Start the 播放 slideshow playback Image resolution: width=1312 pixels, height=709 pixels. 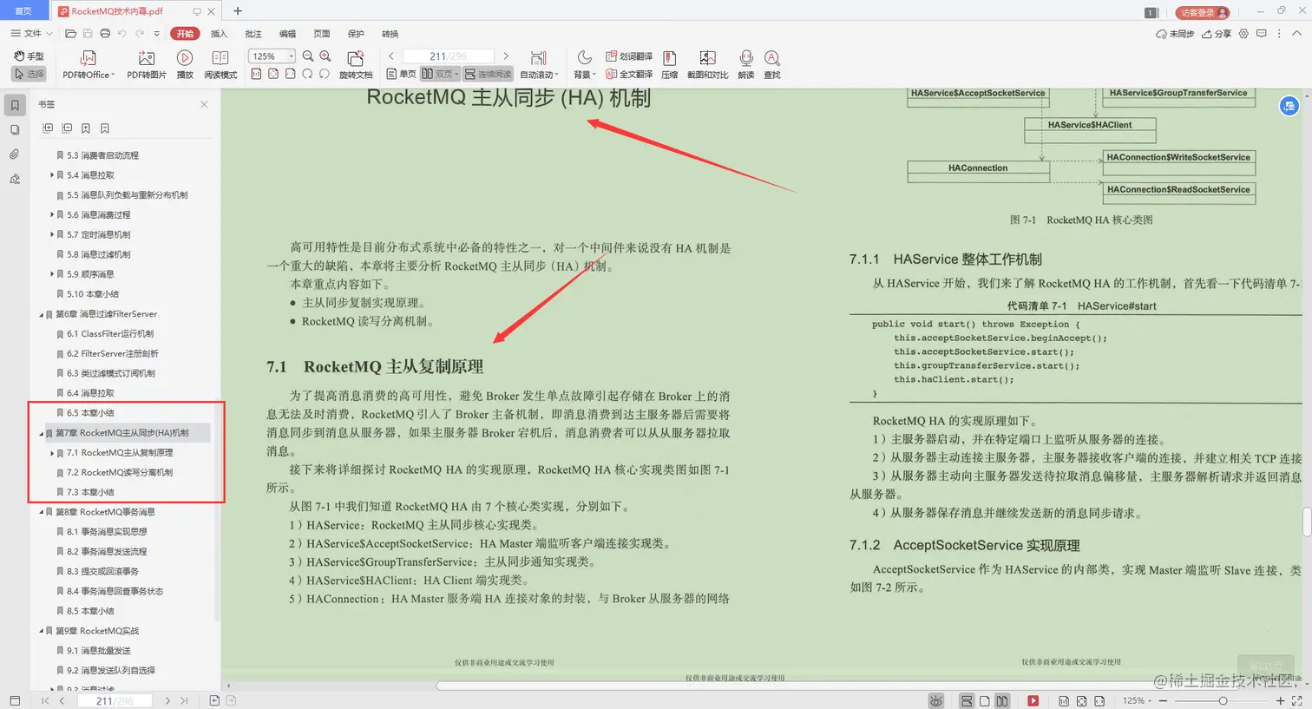(185, 62)
